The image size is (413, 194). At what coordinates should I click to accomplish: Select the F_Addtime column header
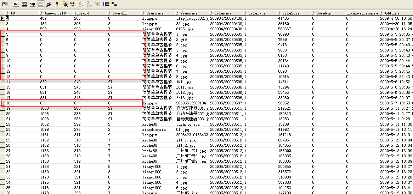pos(396,13)
